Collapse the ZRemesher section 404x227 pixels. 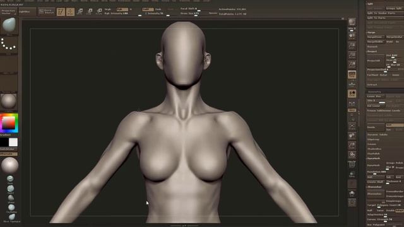coord(374,187)
